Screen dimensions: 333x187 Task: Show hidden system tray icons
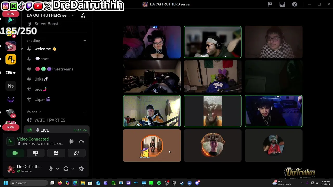point(302,183)
